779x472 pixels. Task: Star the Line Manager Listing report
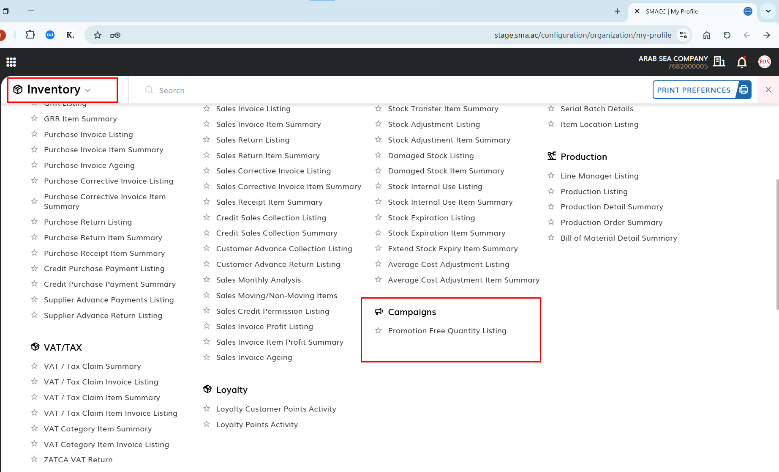[551, 176]
